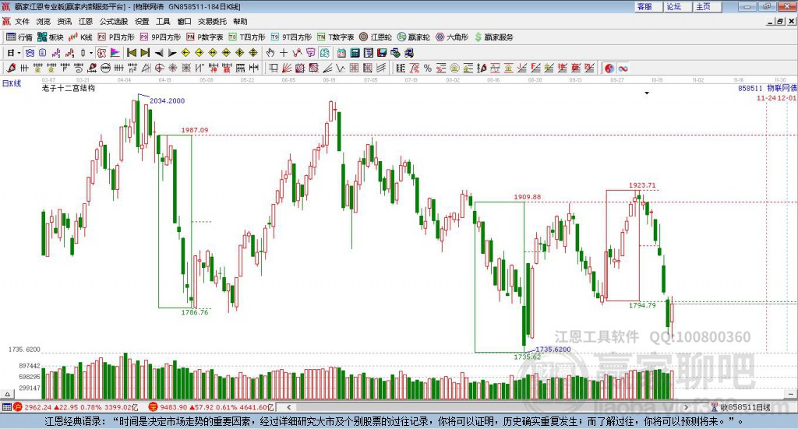Open the 江恩 menu
The width and height of the screenshot is (798, 429).
point(86,21)
